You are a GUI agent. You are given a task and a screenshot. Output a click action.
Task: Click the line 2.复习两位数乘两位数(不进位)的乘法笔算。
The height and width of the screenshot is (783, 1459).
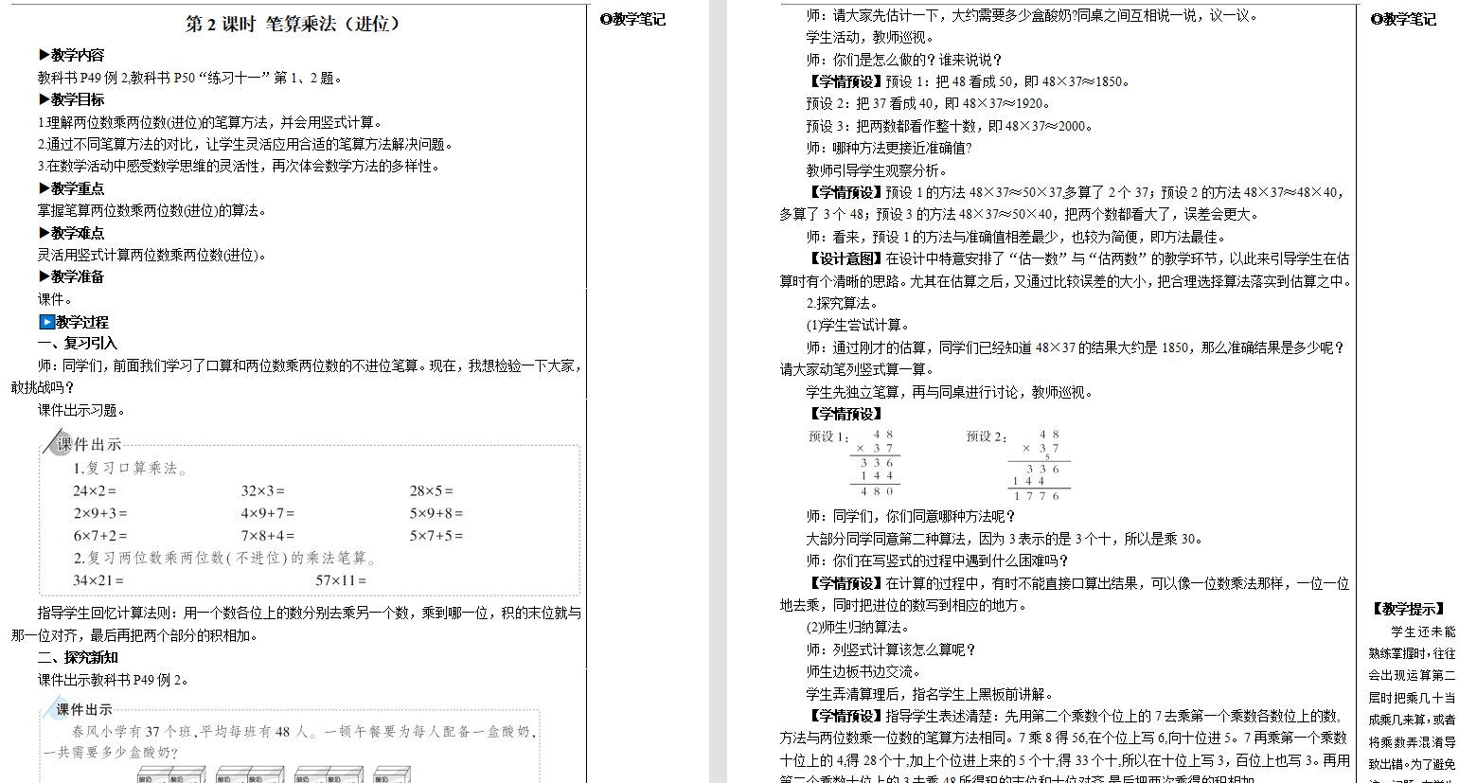(226, 558)
